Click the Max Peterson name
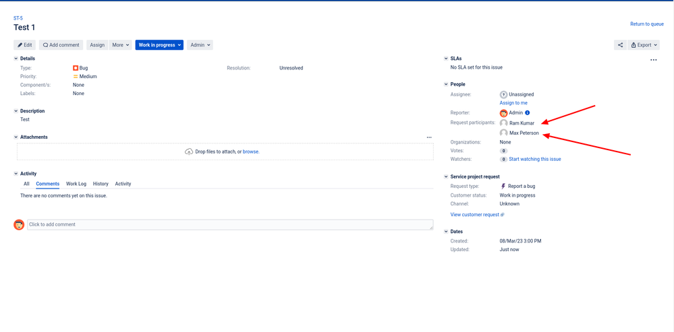 pyautogui.click(x=524, y=133)
